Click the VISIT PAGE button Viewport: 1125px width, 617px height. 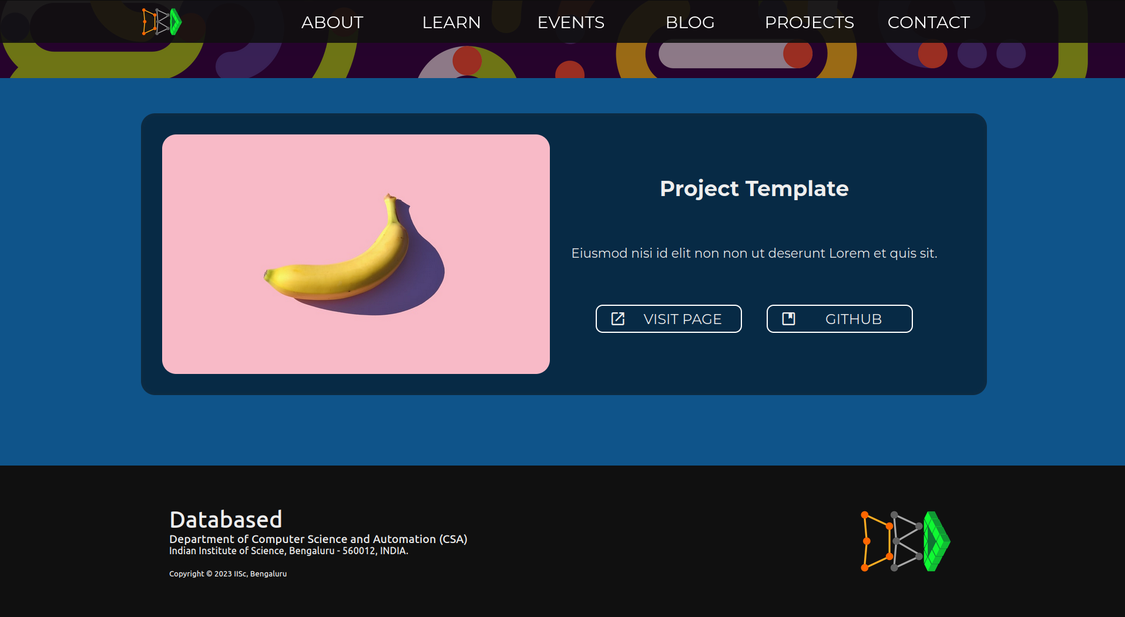(669, 318)
